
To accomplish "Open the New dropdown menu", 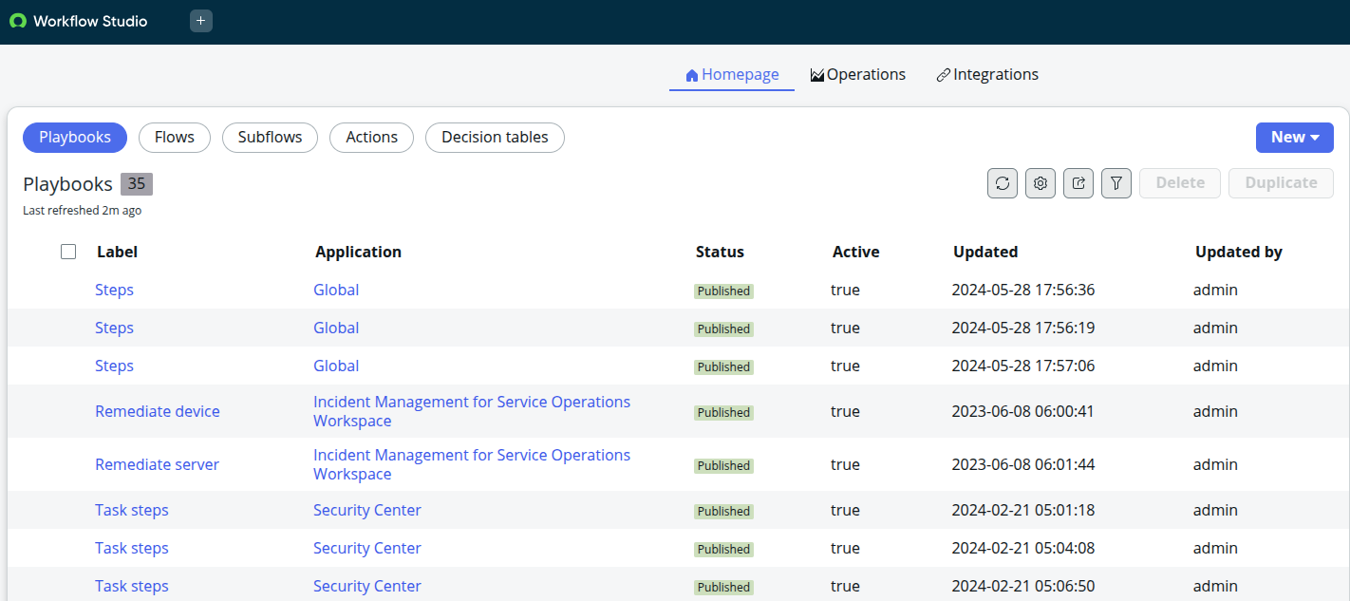I will (1294, 137).
